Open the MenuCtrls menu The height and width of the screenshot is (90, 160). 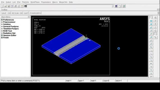click(x=63, y=2)
